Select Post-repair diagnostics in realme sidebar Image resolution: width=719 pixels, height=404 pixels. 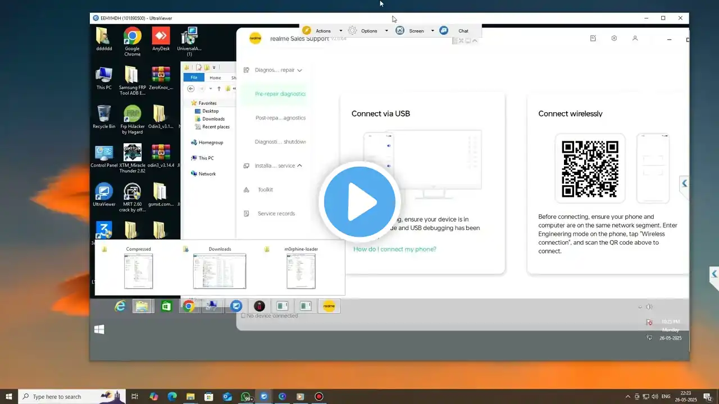pos(280,118)
